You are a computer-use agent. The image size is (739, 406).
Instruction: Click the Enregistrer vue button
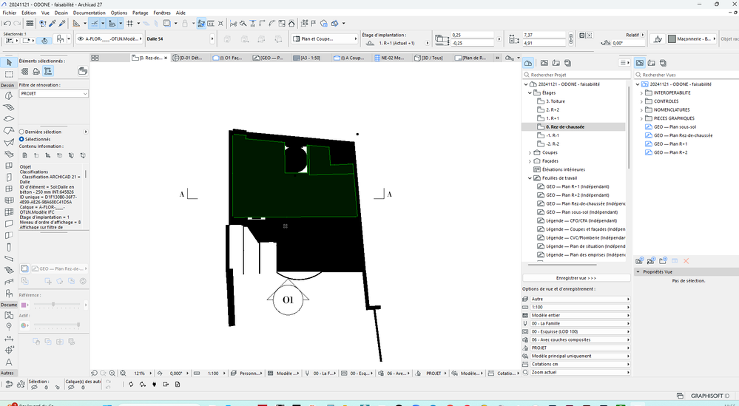pyautogui.click(x=576, y=278)
